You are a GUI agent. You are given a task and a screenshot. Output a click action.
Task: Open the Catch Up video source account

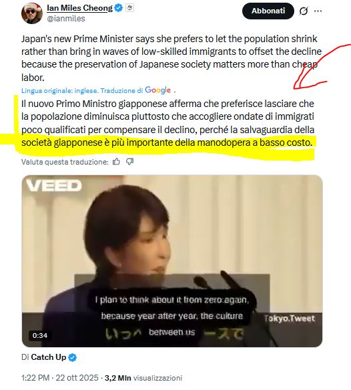[x=49, y=357]
